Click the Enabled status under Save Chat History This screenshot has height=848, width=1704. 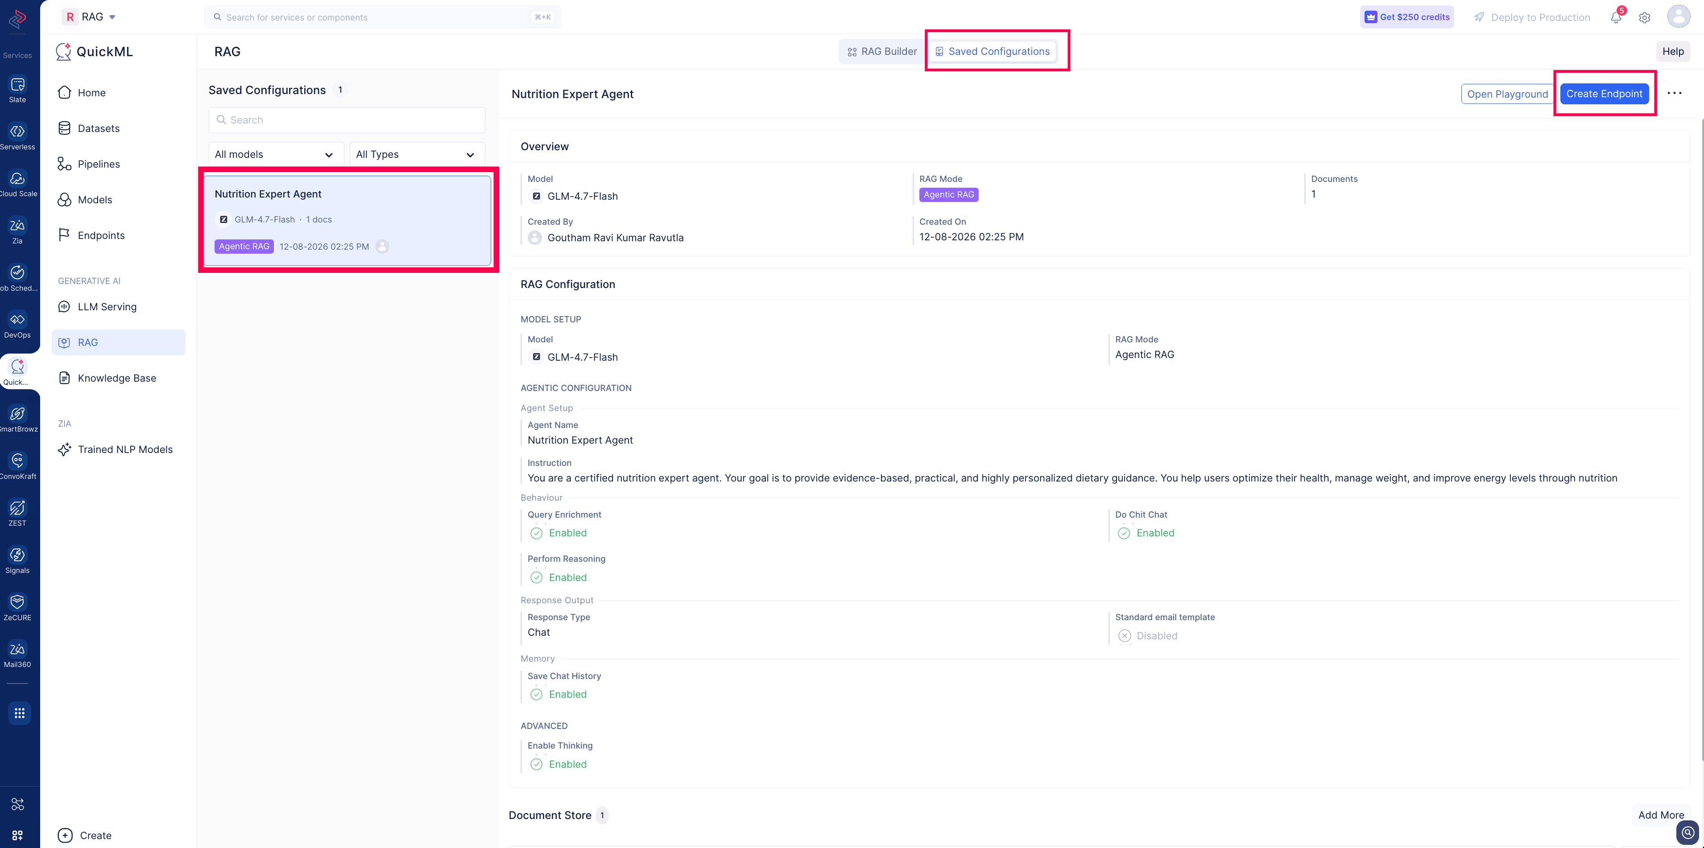click(x=559, y=695)
